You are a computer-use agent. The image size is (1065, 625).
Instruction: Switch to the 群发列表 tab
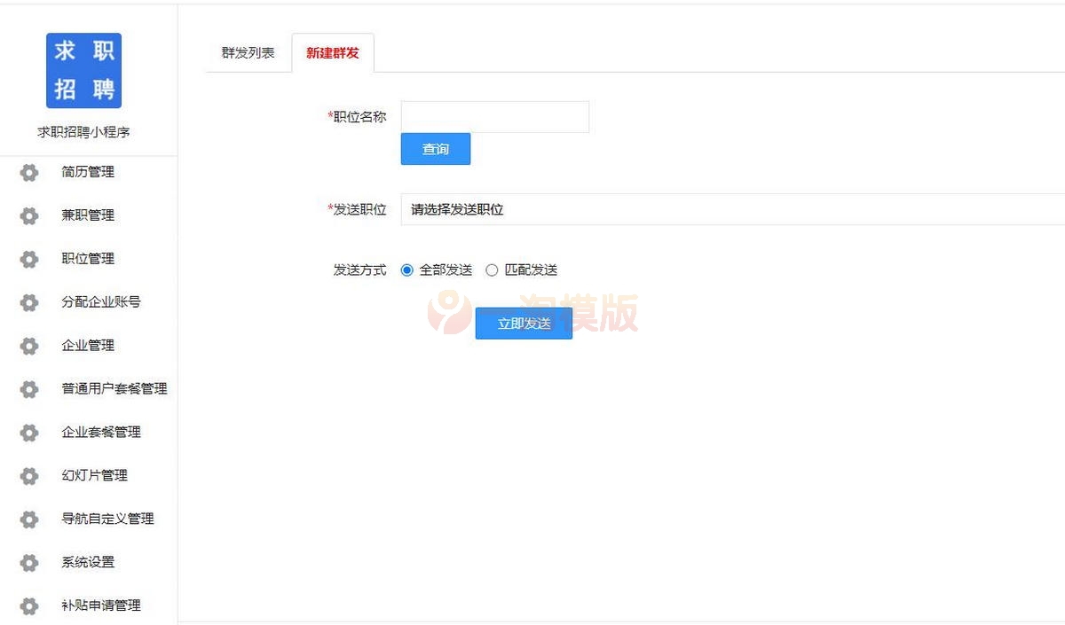247,52
